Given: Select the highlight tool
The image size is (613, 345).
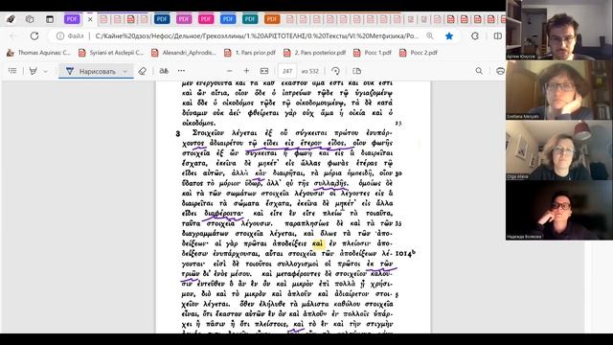Looking at the screenshot, I should point(34,71).
